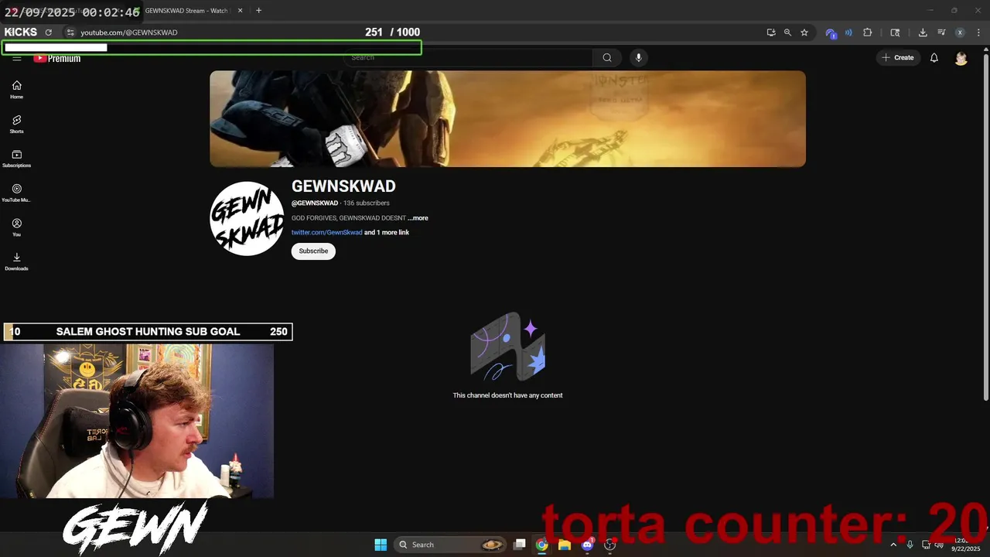This screenshot has width=990, height=557.
Task: Click the taskbar microphone tray icon
Action: pos(910,545)
